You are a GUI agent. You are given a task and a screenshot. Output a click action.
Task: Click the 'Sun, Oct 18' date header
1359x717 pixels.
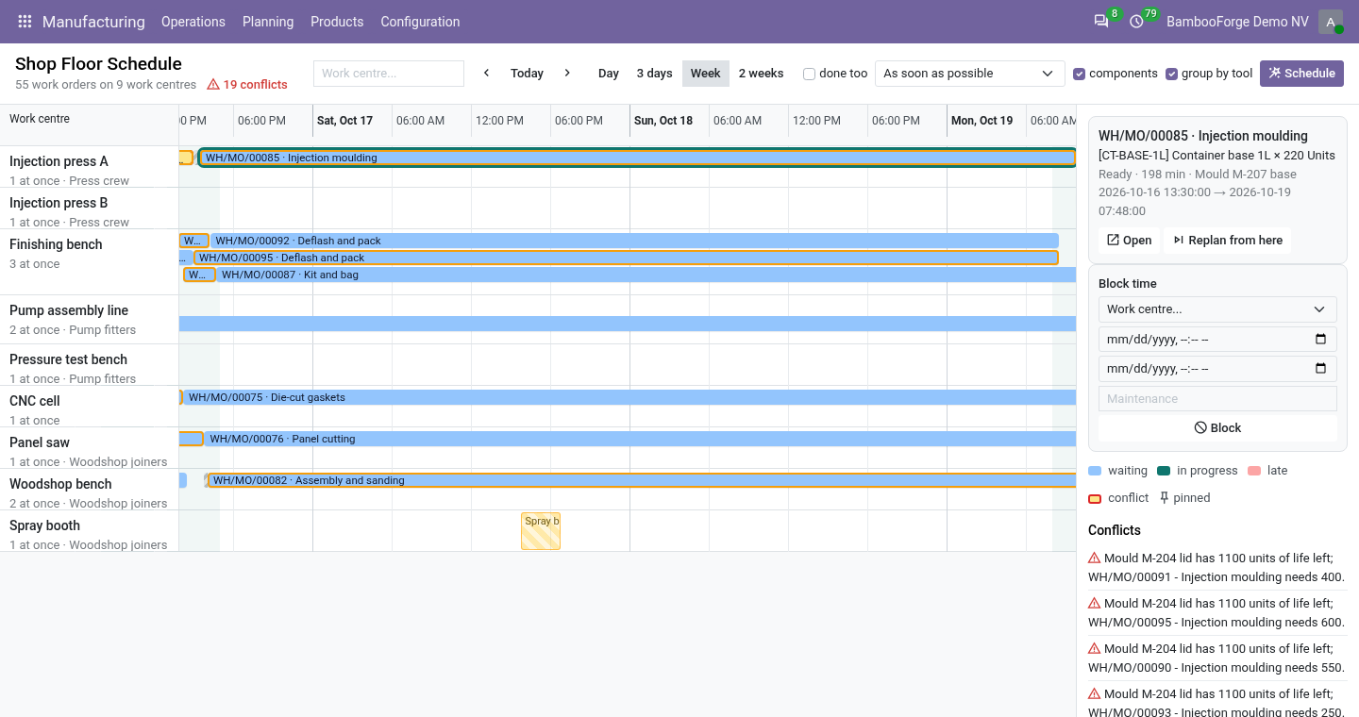663,121
